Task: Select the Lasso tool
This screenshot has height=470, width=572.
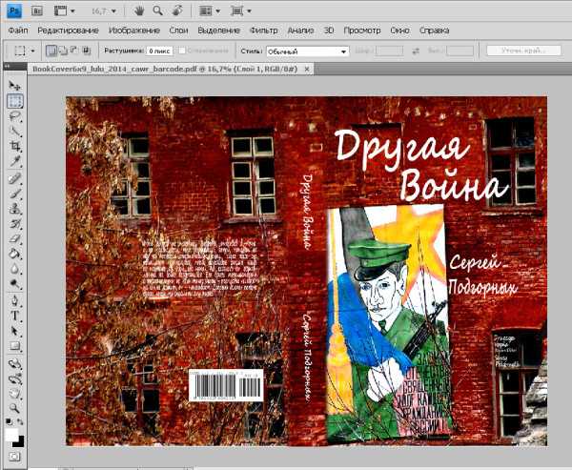Action: pyautogui.click(x=15, y=116)
